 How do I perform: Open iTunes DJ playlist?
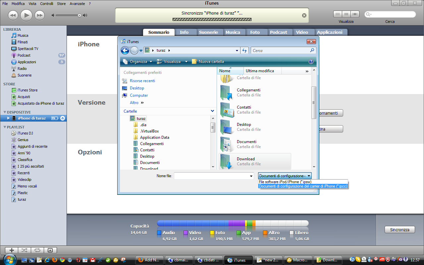pyautogui.click(x=25, y=133)
